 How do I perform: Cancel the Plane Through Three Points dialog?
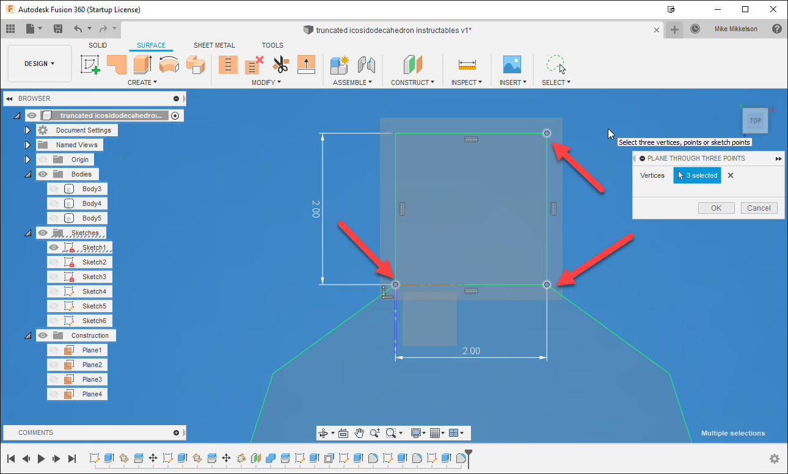tap(759, 208)
